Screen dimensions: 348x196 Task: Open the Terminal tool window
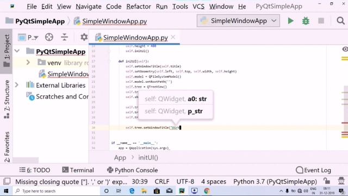click(x=78, y=170)
